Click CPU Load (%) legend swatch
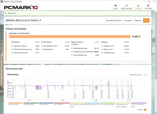Image resolution: width=157 pixels, height=114 pixels. pos(47,103)
